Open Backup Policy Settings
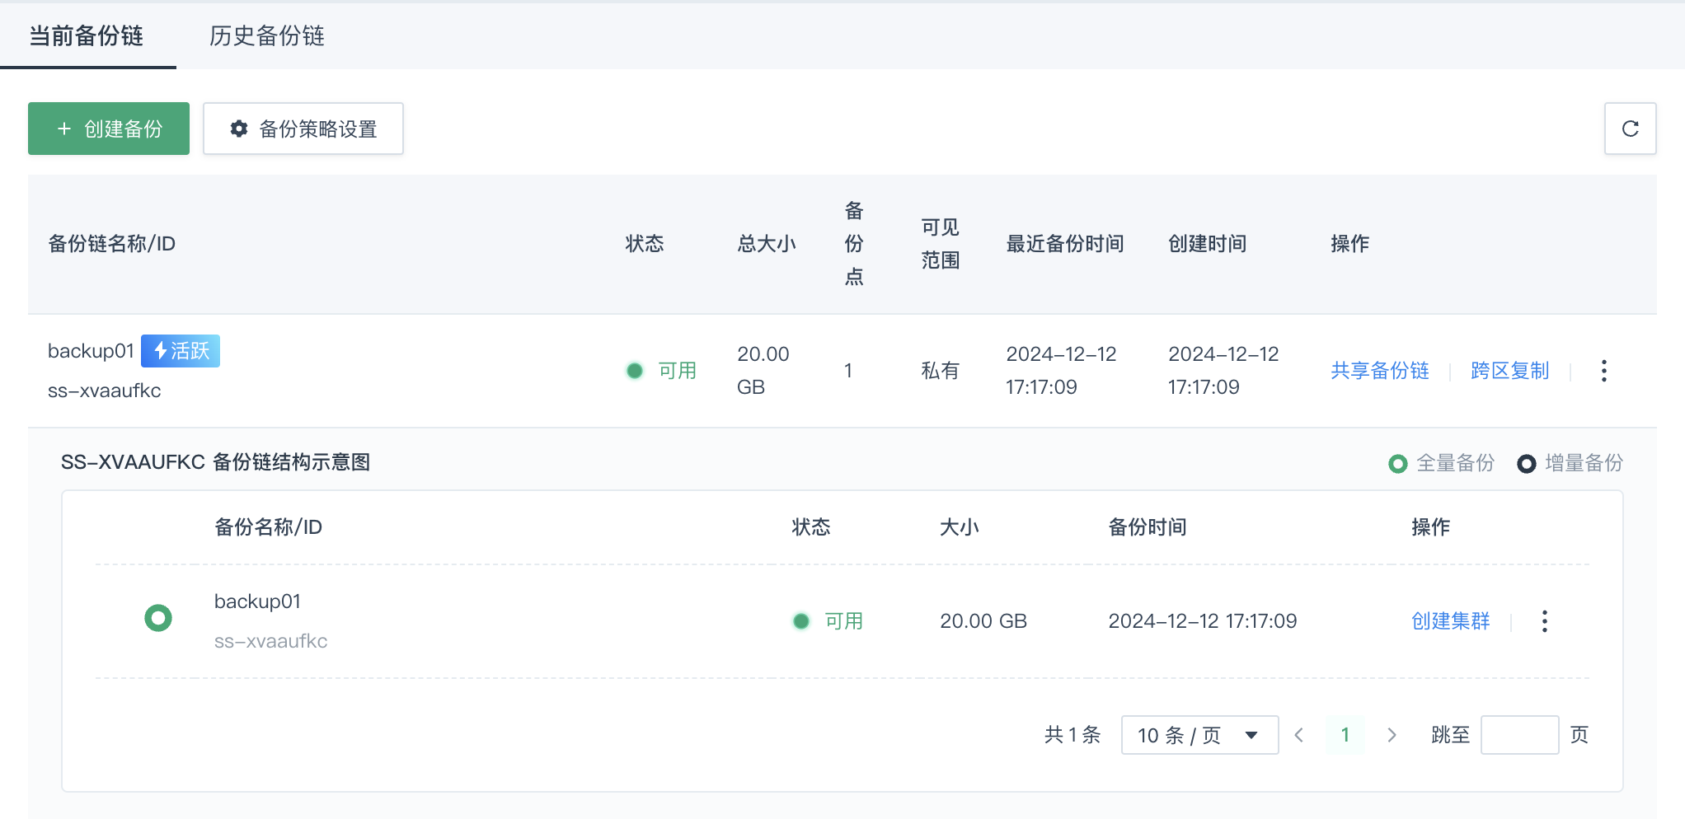The height and width of the screenshot is (819, 1685). pyautogui.click(x=303, y=129)
